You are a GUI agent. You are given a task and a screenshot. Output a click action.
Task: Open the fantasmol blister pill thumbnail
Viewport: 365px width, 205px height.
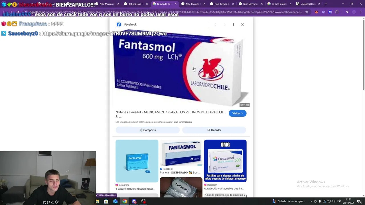coord(181,187)
